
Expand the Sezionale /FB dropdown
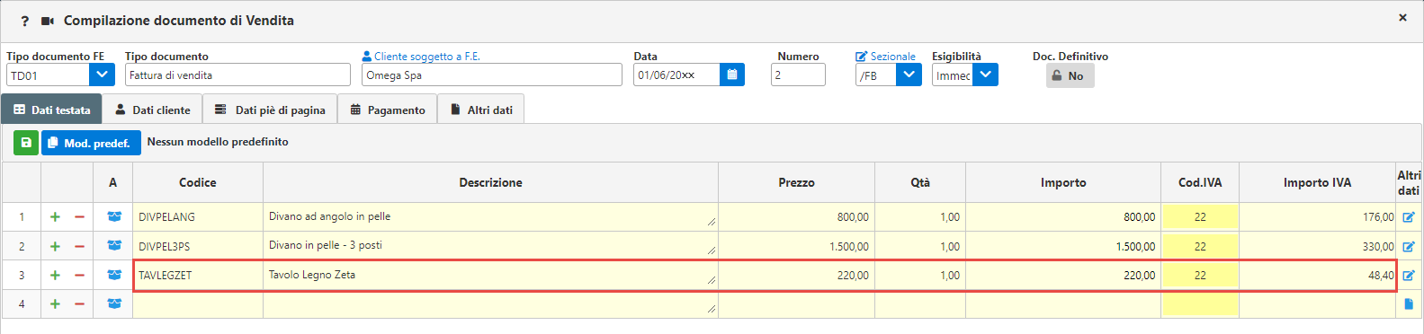tap(909, 75)
